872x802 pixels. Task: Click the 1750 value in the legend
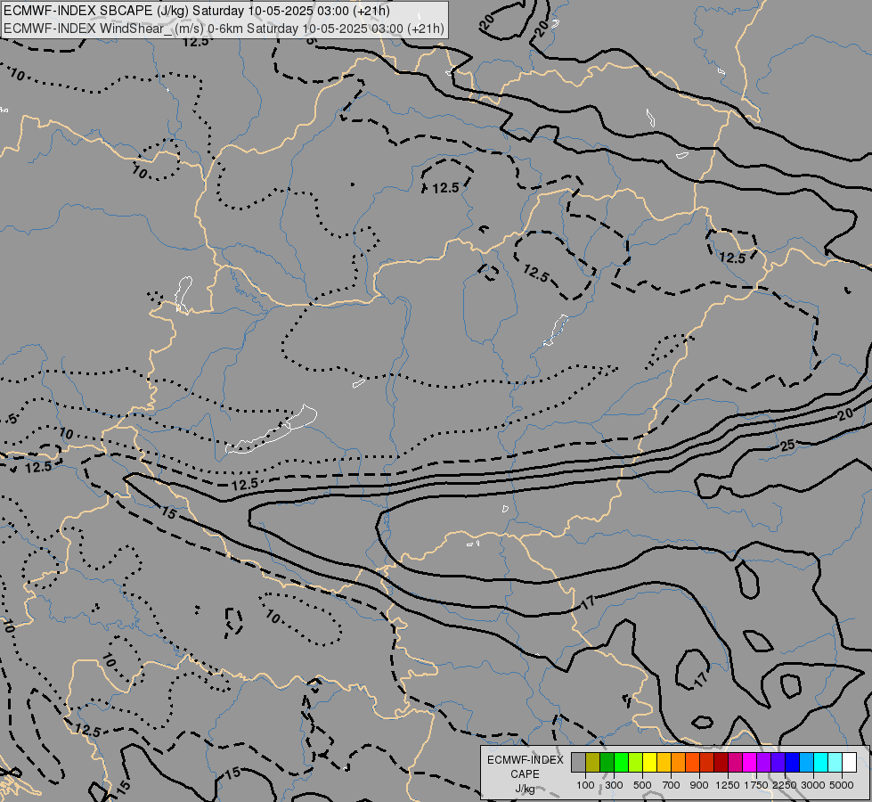756,785
